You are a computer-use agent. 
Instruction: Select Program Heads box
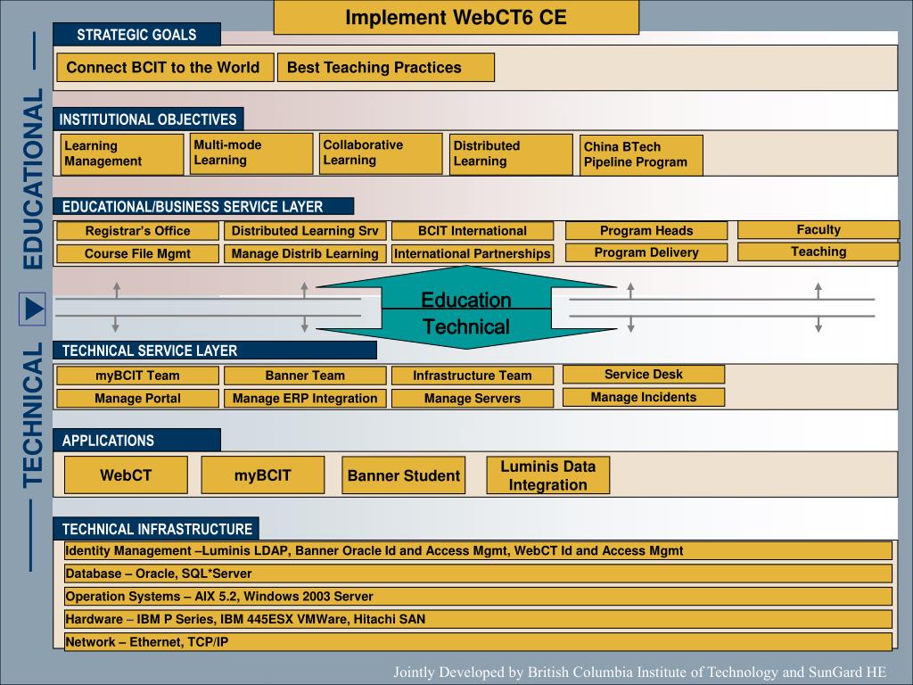coord(646,231)
